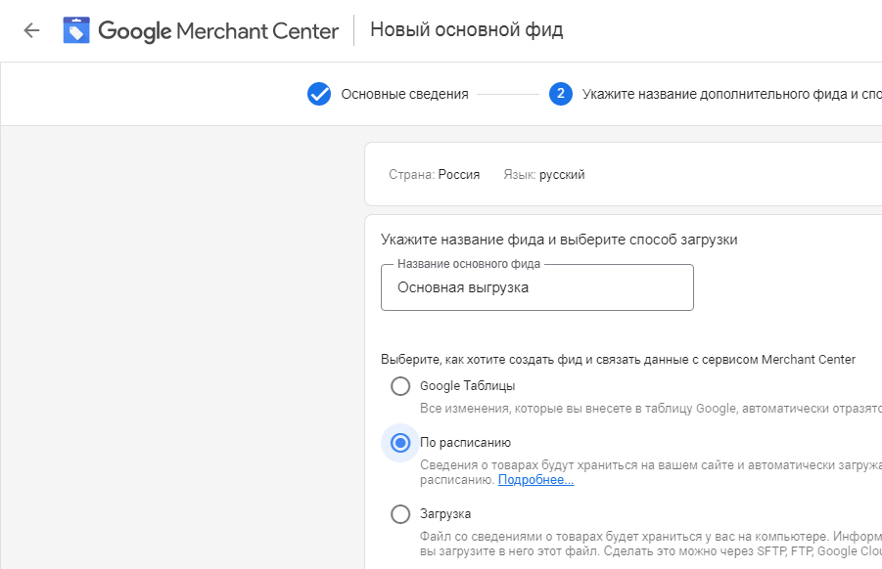Click the second step's title text
The height and width of the screenshot is (569, 882).
pyautogui.click(x=732, y=94)
